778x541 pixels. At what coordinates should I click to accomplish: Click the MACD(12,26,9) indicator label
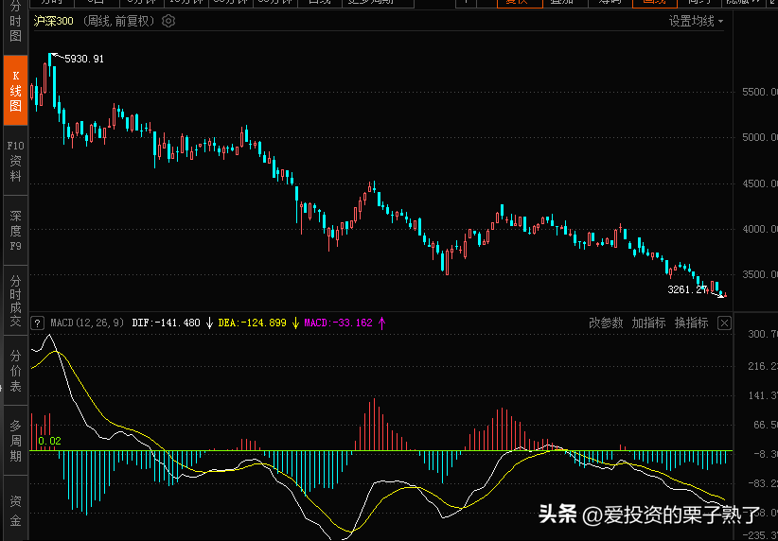point(87,323)
